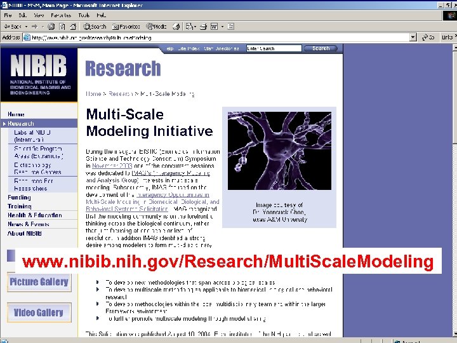This screenshot has width=457, height=343.
Task: Click the November 2003 hyperlink
Action: pos(112,166)
